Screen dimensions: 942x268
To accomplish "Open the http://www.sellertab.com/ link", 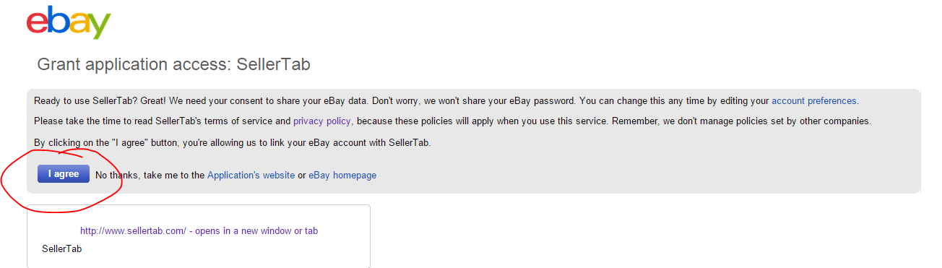I will coord(134,231).
